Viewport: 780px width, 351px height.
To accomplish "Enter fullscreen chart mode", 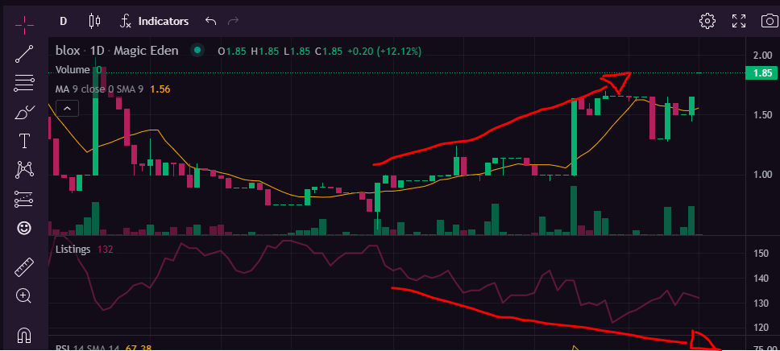I will (739, 21).
